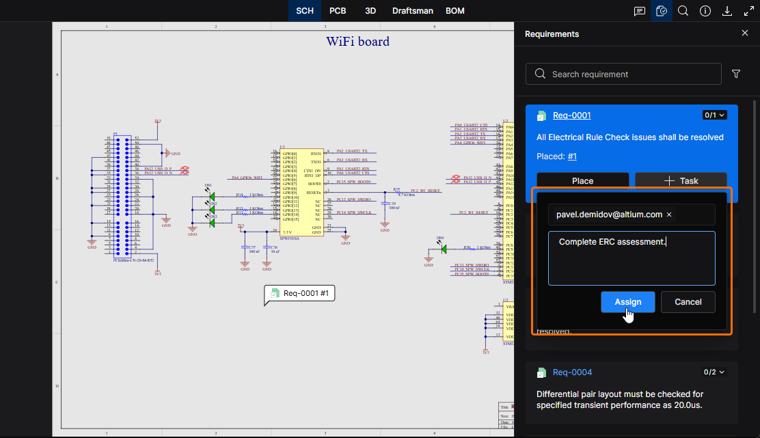Enter fullscreen with the expand arrows icon

click(x=748, y=11)
